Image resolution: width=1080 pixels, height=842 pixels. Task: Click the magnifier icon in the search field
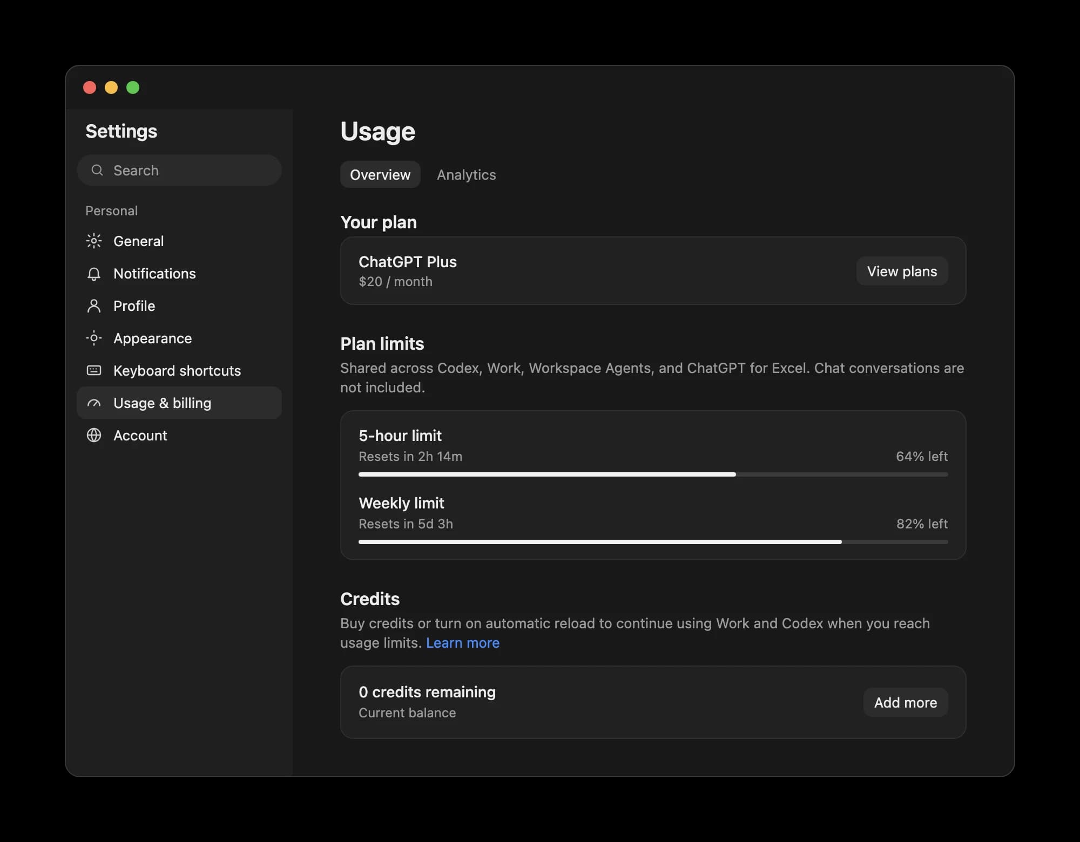[97, 171]
